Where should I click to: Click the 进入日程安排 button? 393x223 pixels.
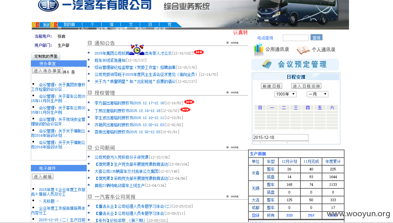(x=306, y=86)
